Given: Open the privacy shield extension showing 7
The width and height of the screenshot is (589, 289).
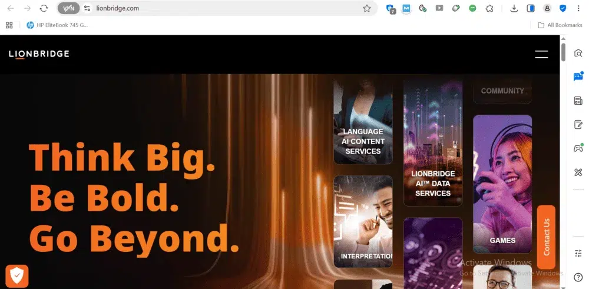Looking at the screenshot, I should [x=391, y=9].
